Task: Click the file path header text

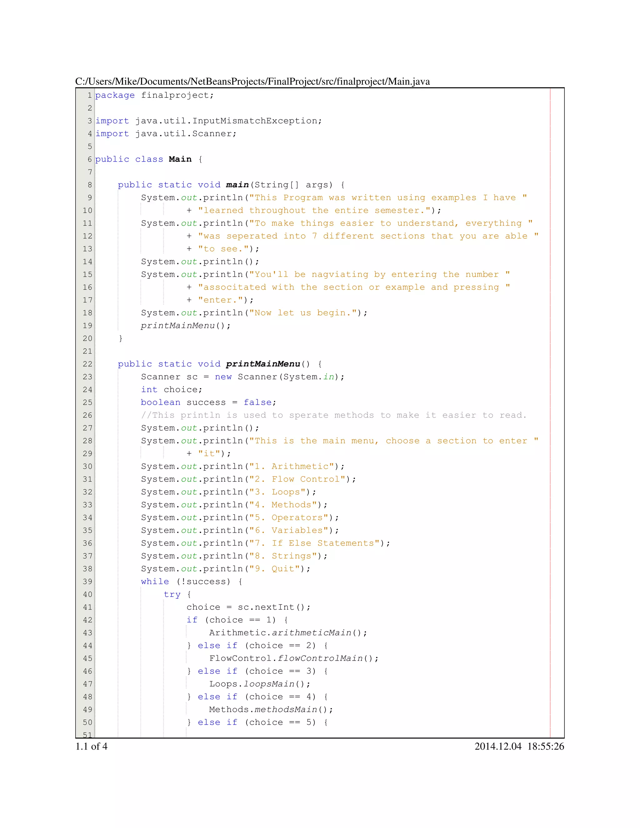Action: pos(252,82)
